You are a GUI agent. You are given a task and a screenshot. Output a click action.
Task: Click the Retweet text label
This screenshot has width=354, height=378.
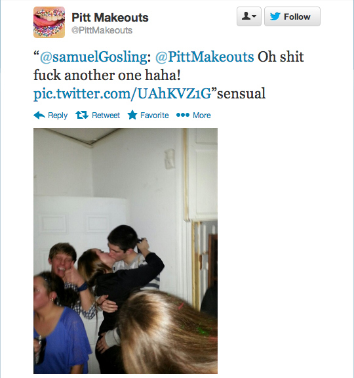pos(106,115)
